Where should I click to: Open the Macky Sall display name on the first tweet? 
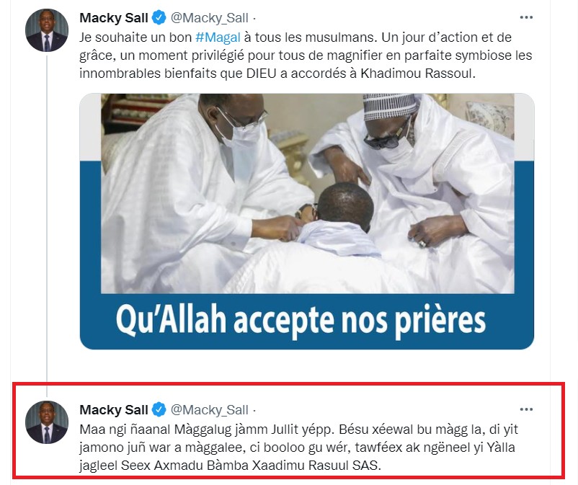114,18
